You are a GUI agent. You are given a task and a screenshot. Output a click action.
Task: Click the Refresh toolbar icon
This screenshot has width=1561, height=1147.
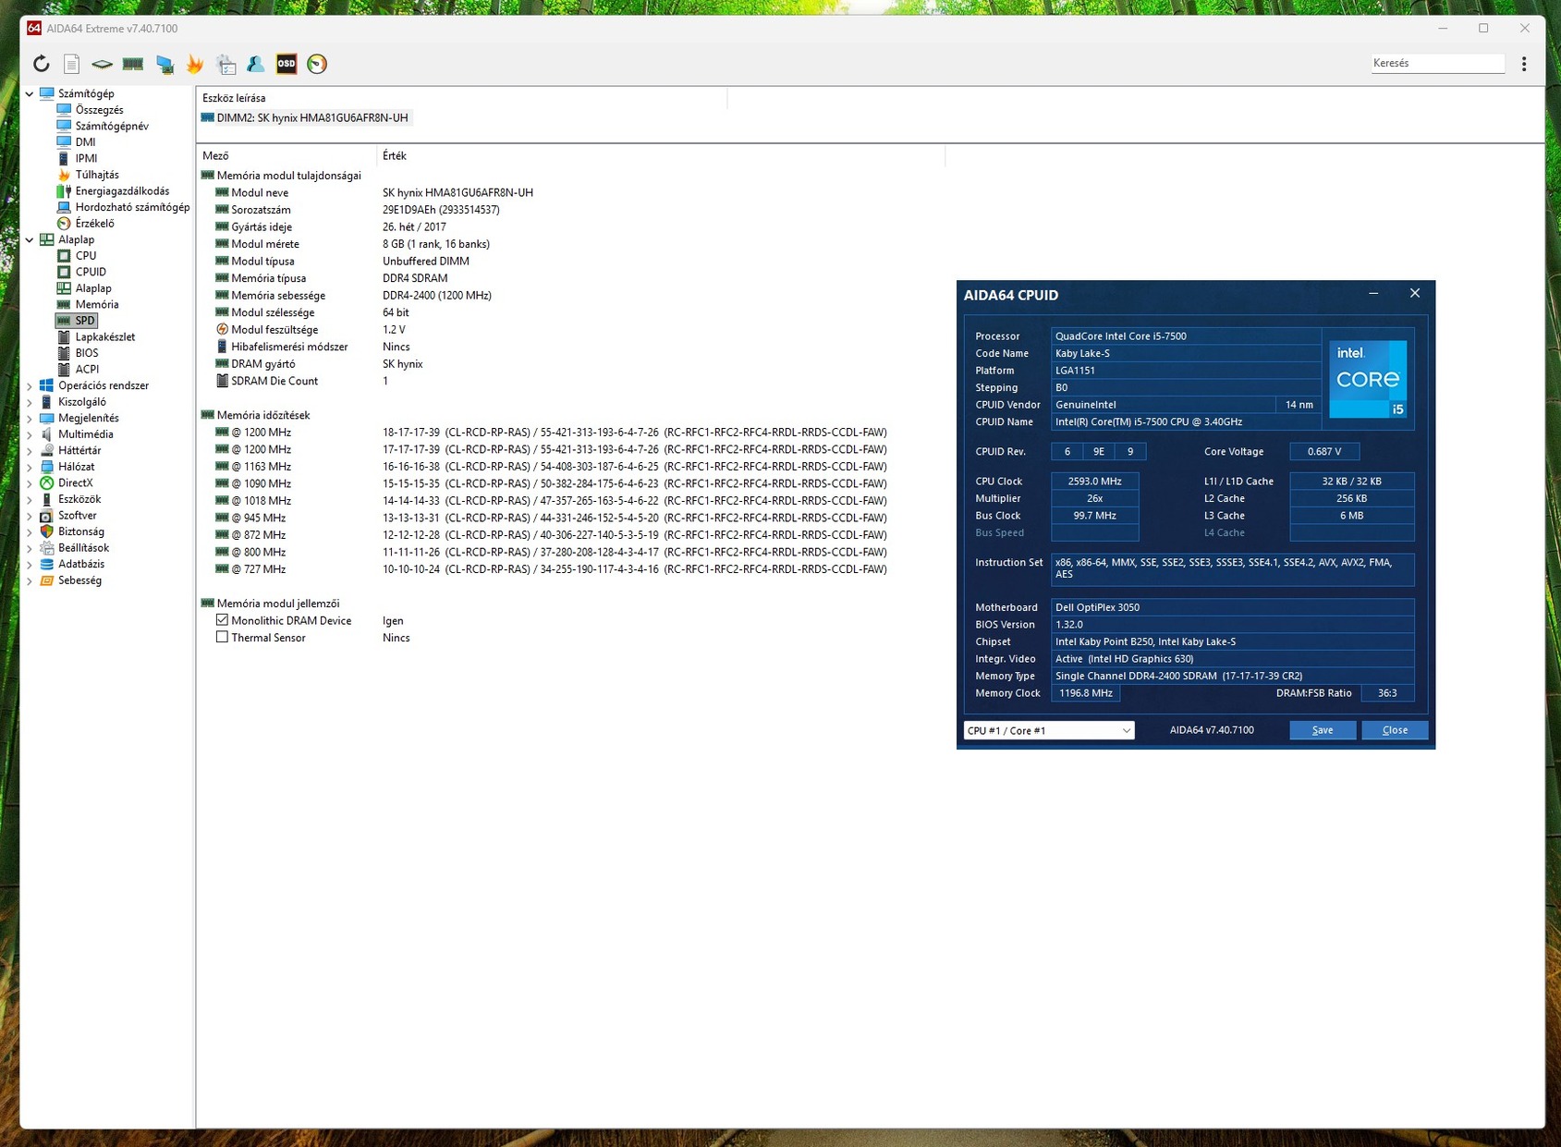click(41, 64)
